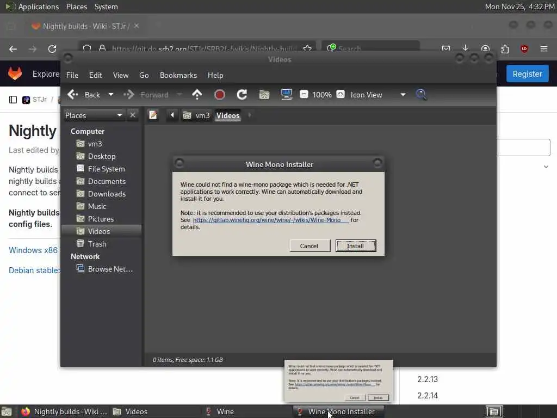Open the View menu in file manager
This screenshot has height=418, width=557.
coord(121,75)
